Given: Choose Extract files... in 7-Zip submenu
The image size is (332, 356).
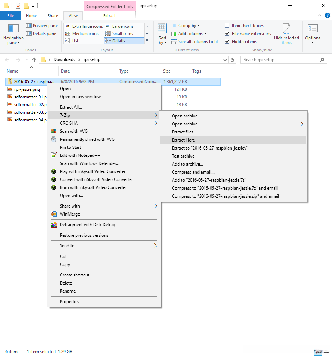Looking at the screenshot, I should point(233,132).
